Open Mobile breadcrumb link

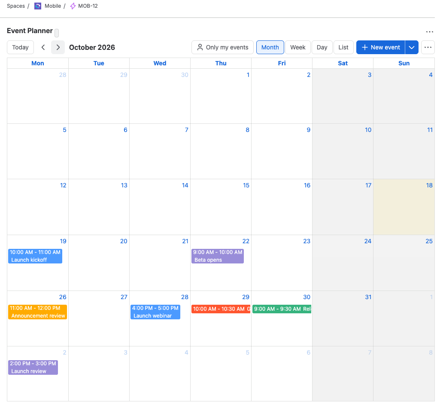pyautogui.click(x=53, y=6)
